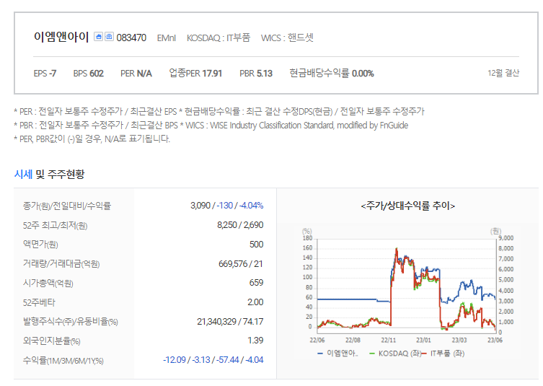
Task: Click the KOSDAQ : IT부품 classification
Action: 218,38
